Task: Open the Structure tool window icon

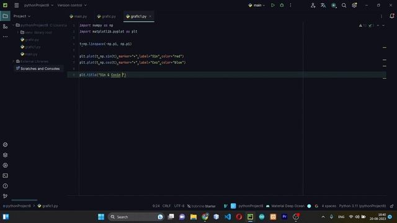Action: click(x=5, y=26)
